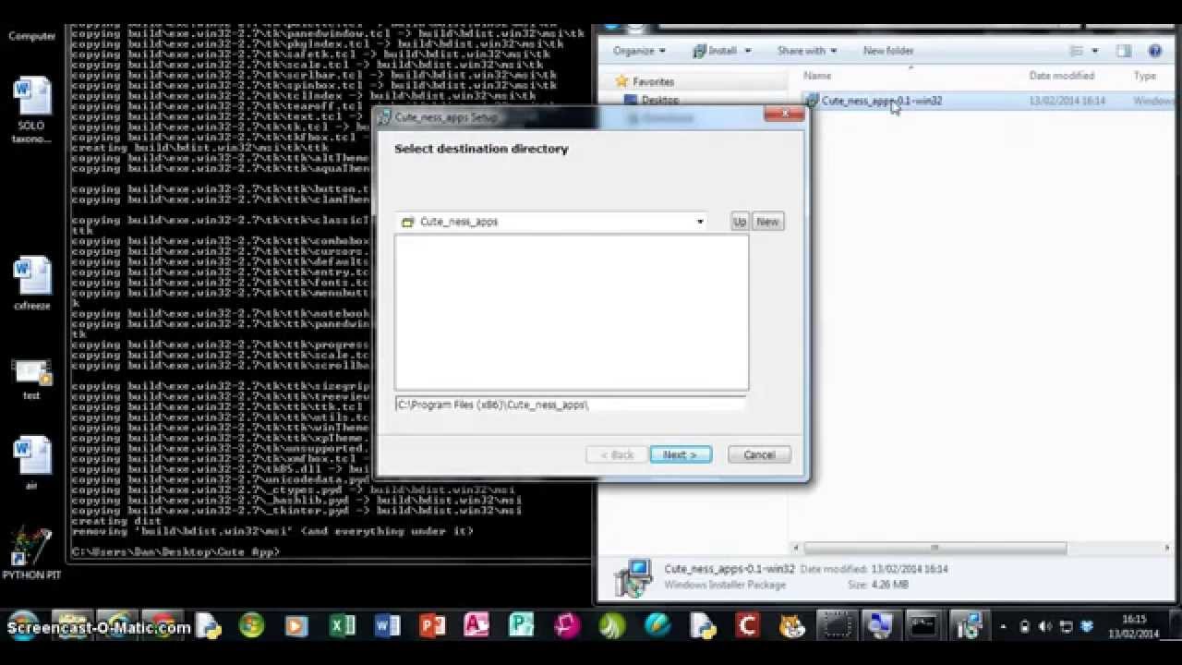Sort files by the Type column
The height and width of the screenshot is (665, 1182).
[x=1145, y=76]
